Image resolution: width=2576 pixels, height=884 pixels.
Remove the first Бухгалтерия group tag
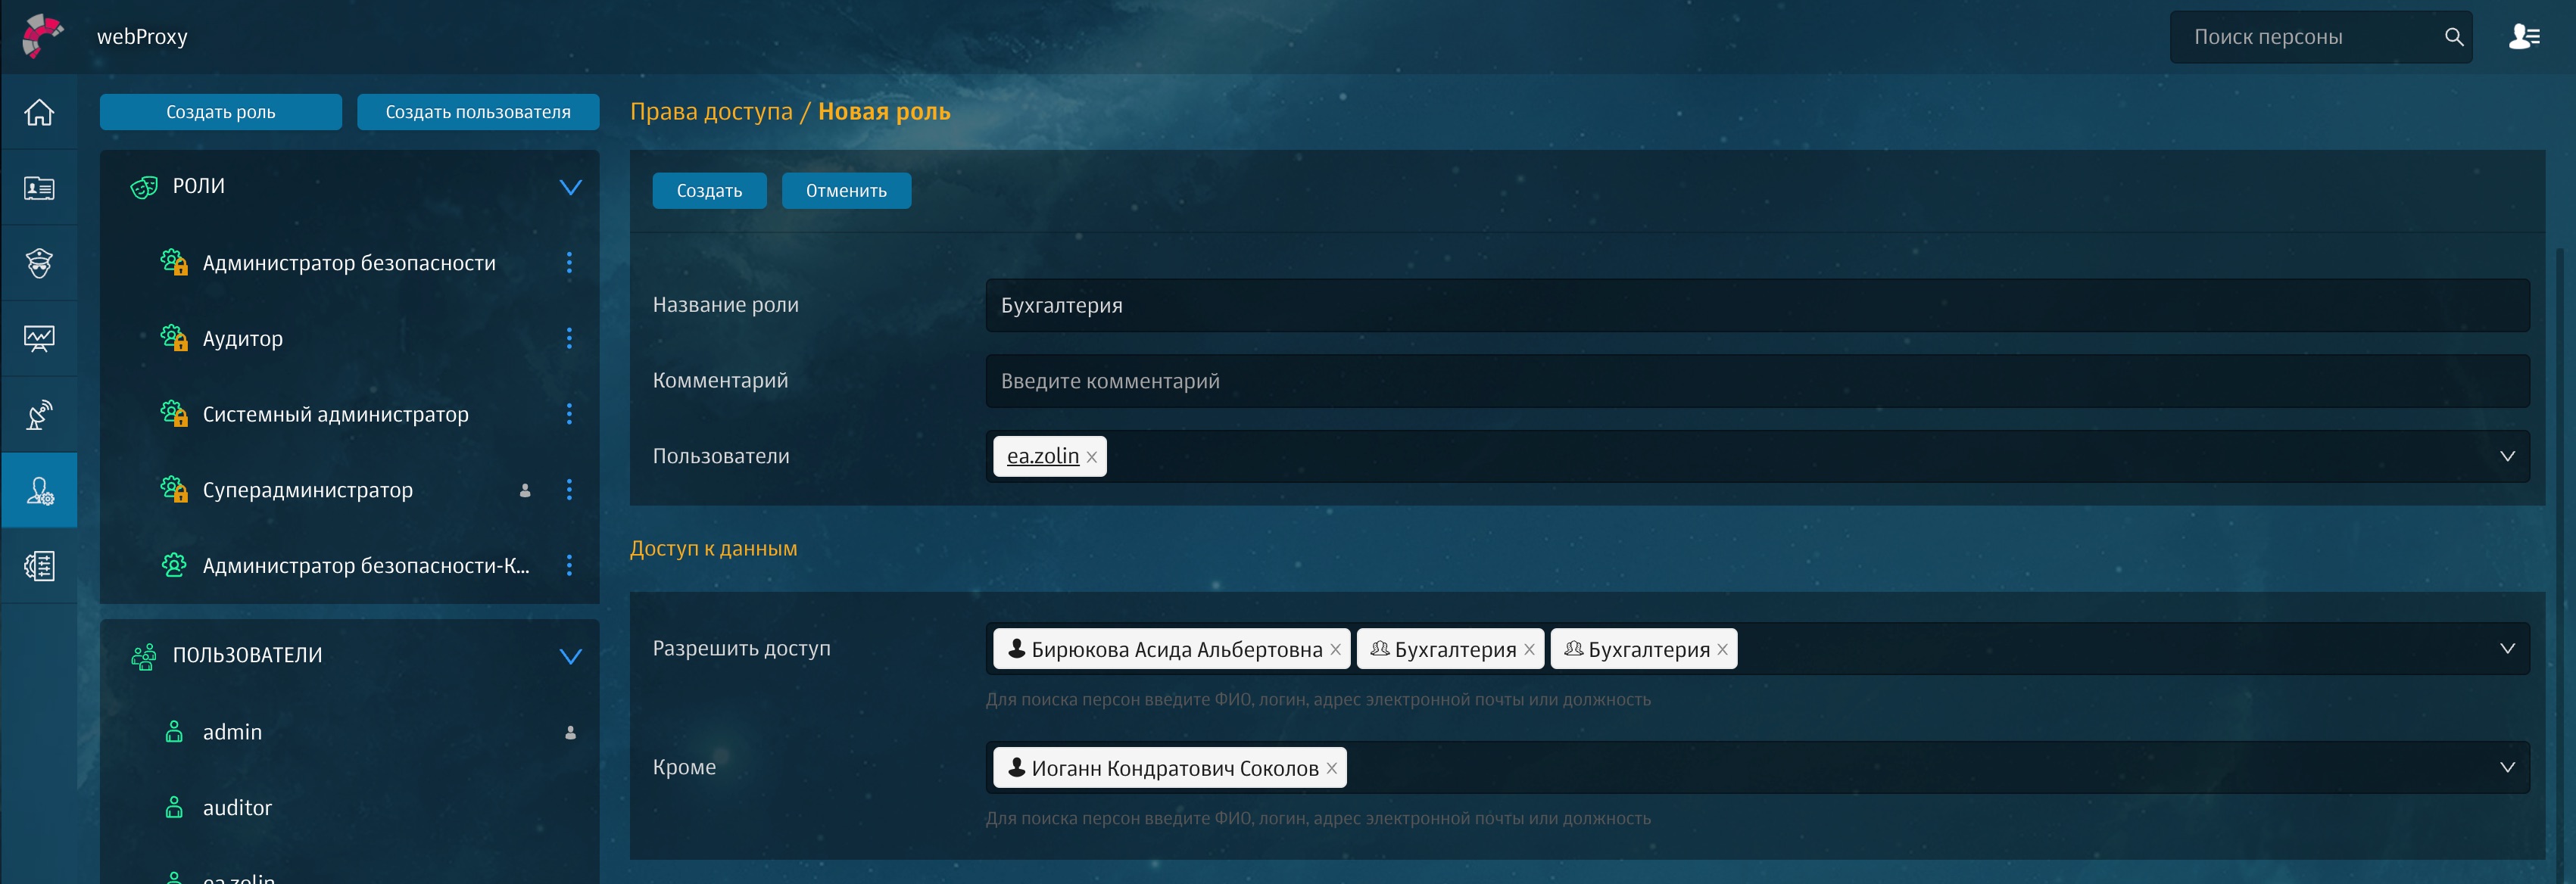[x=1529, y=649]
